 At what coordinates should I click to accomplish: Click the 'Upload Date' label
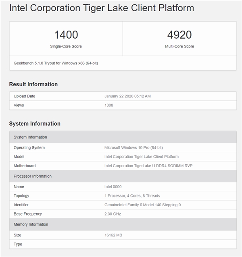point(25,96)
